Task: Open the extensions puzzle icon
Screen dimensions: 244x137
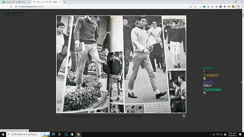Action: (224, 6)
